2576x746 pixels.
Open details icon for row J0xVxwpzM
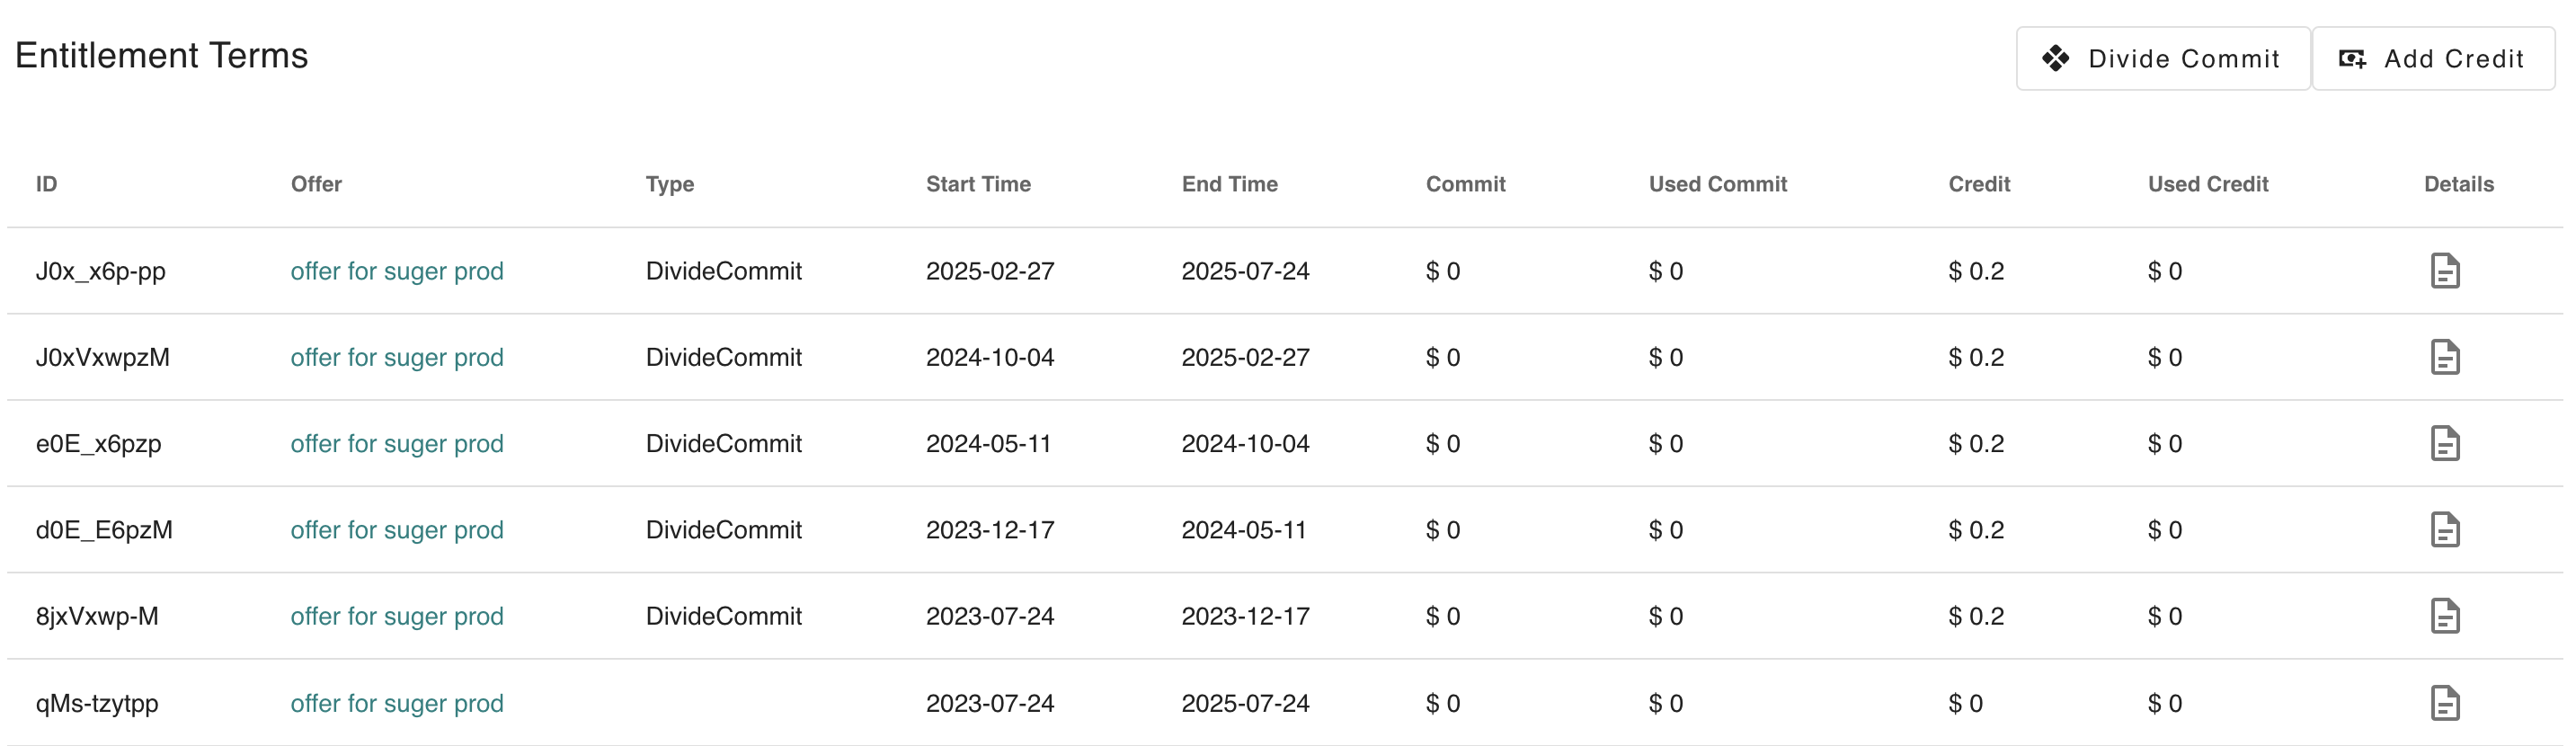pos(2444,357)
